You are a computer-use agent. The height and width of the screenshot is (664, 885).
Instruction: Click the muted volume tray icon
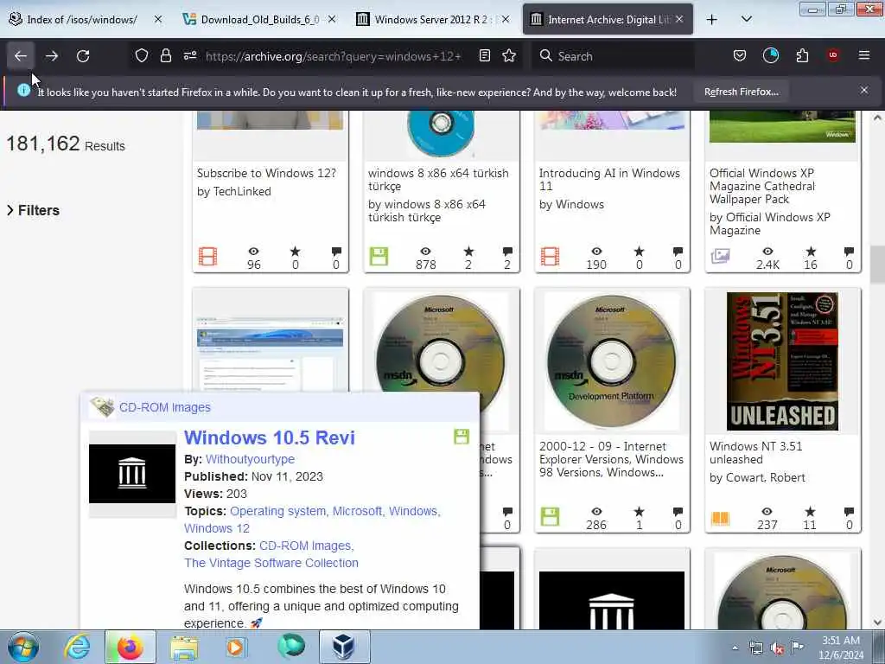coord(777,648)
